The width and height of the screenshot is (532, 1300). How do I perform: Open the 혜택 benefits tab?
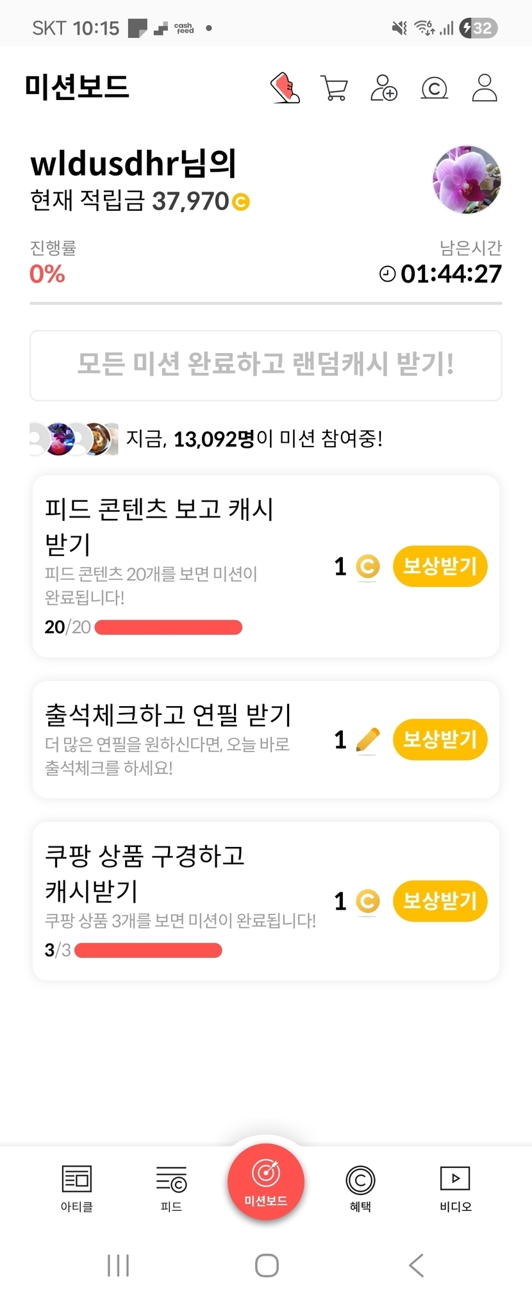click(x=360, y=1187)
